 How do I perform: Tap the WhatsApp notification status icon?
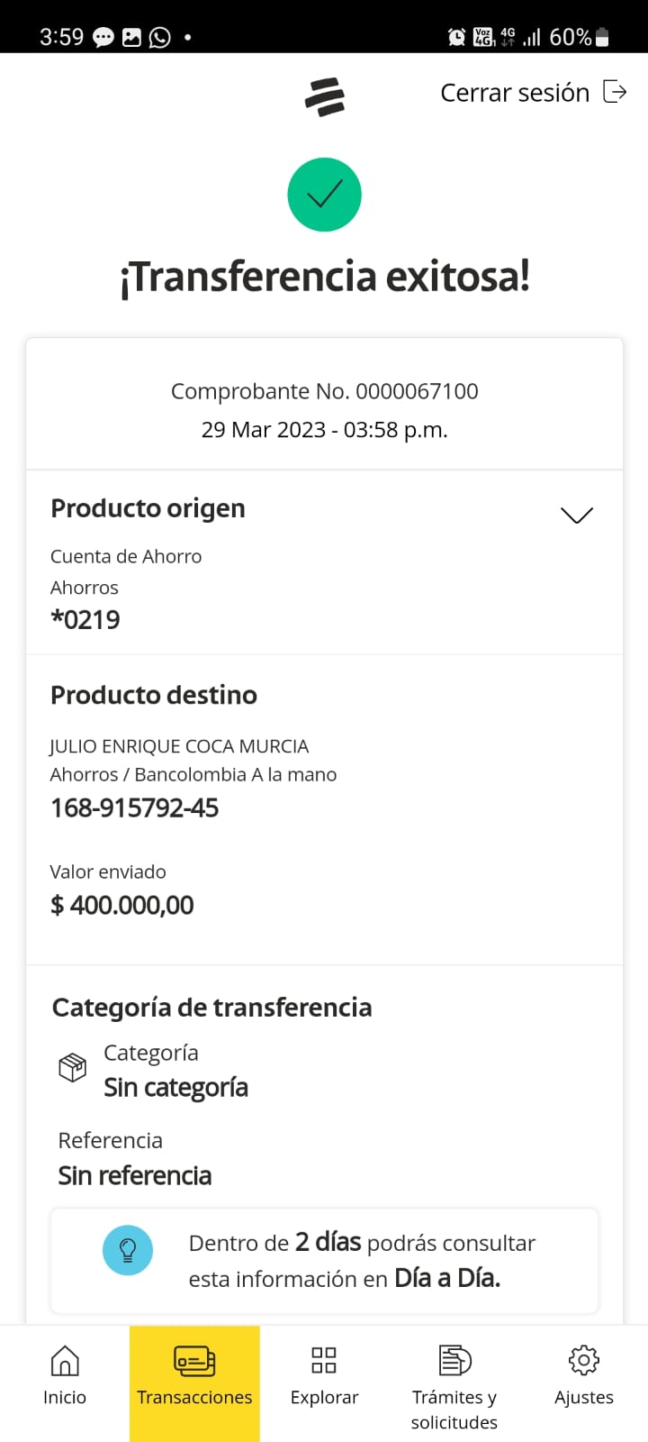click(x=160, y=37)
